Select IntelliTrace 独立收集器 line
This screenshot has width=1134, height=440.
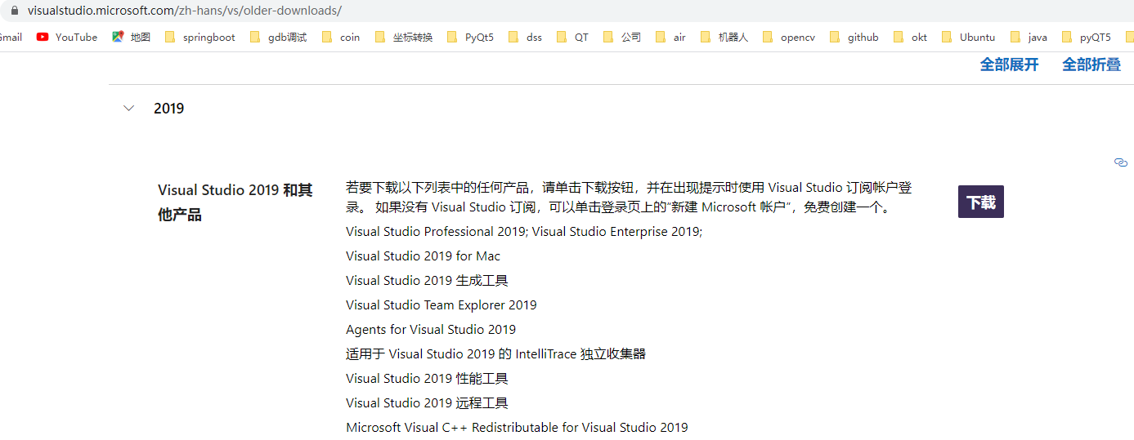(496, 354)
